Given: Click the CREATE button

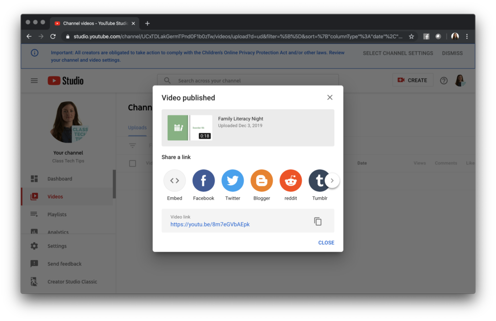Looking at the screenshot, I should [x=413, y=80].
